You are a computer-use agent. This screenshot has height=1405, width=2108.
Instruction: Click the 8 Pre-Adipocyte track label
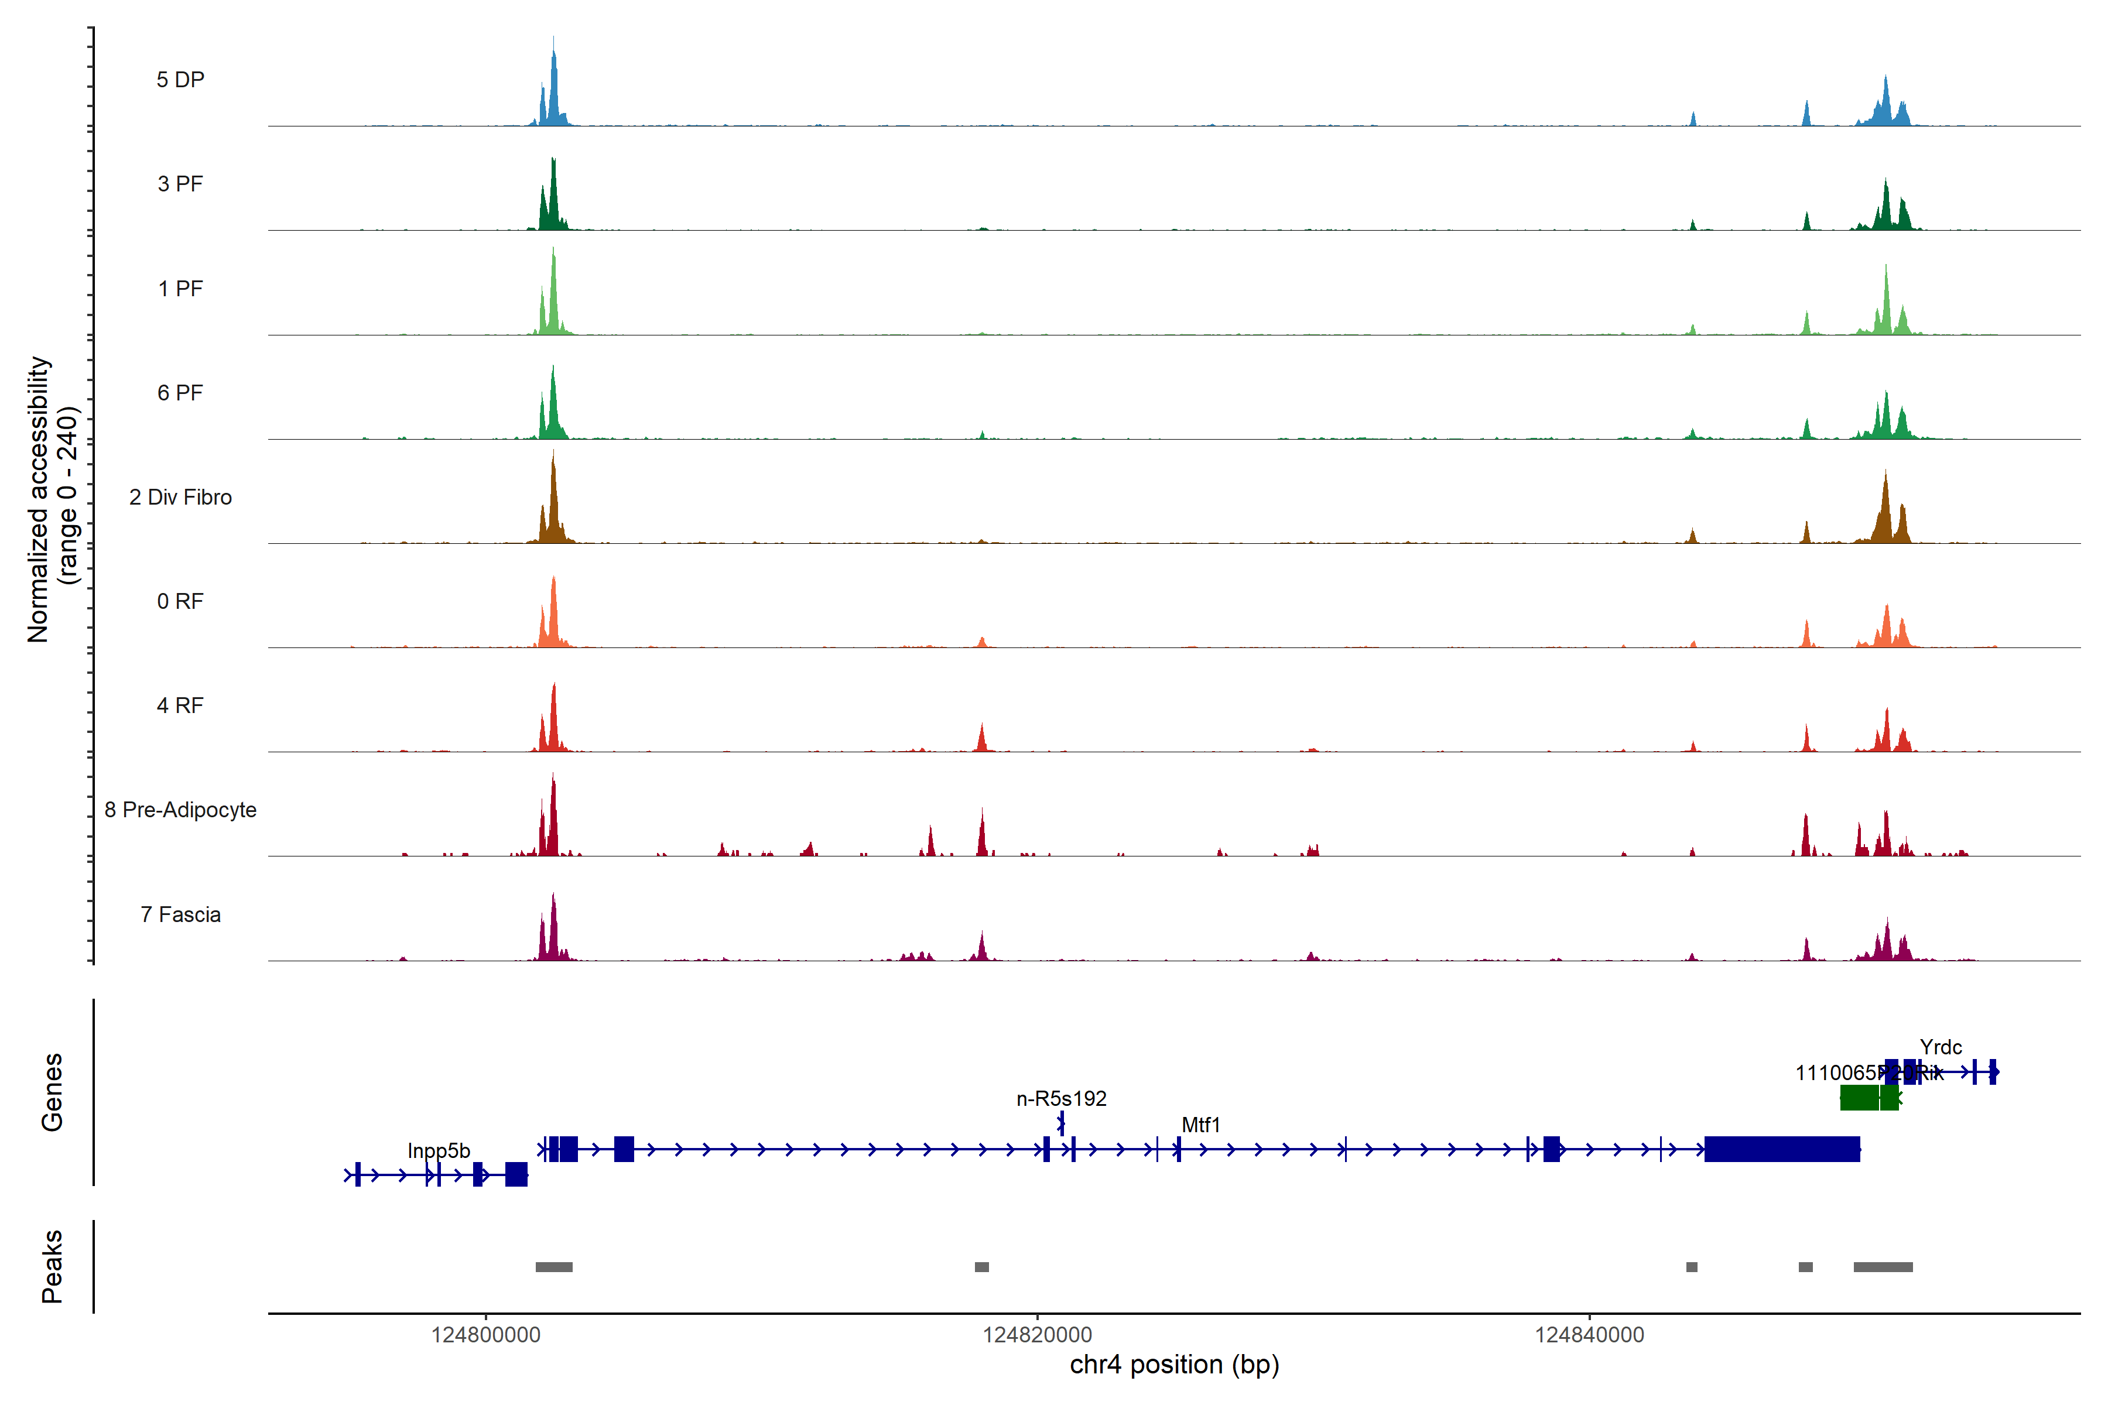pos(180,809)
